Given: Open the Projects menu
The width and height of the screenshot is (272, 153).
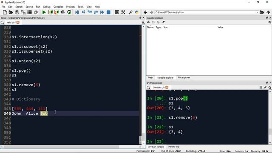Looking at the screenshot, I should coord(70,7).
